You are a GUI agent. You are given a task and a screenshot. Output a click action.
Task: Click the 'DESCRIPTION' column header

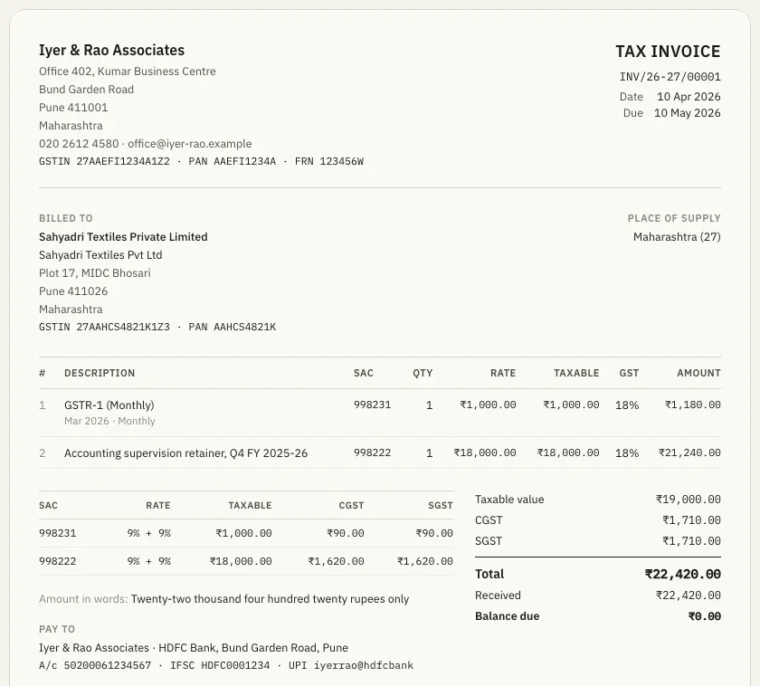[x=100, y=373]
